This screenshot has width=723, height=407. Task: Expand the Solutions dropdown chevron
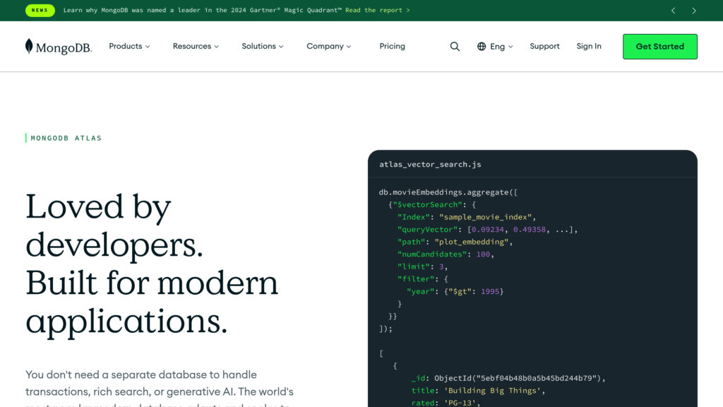pyautogui.click(x=281, y=47)
